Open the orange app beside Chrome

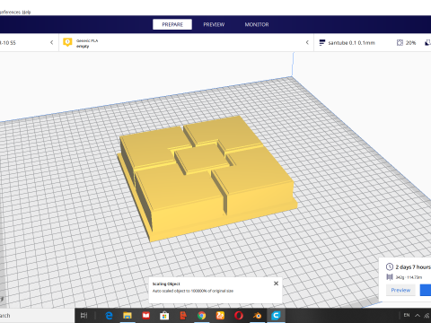[x=220, y=315]
